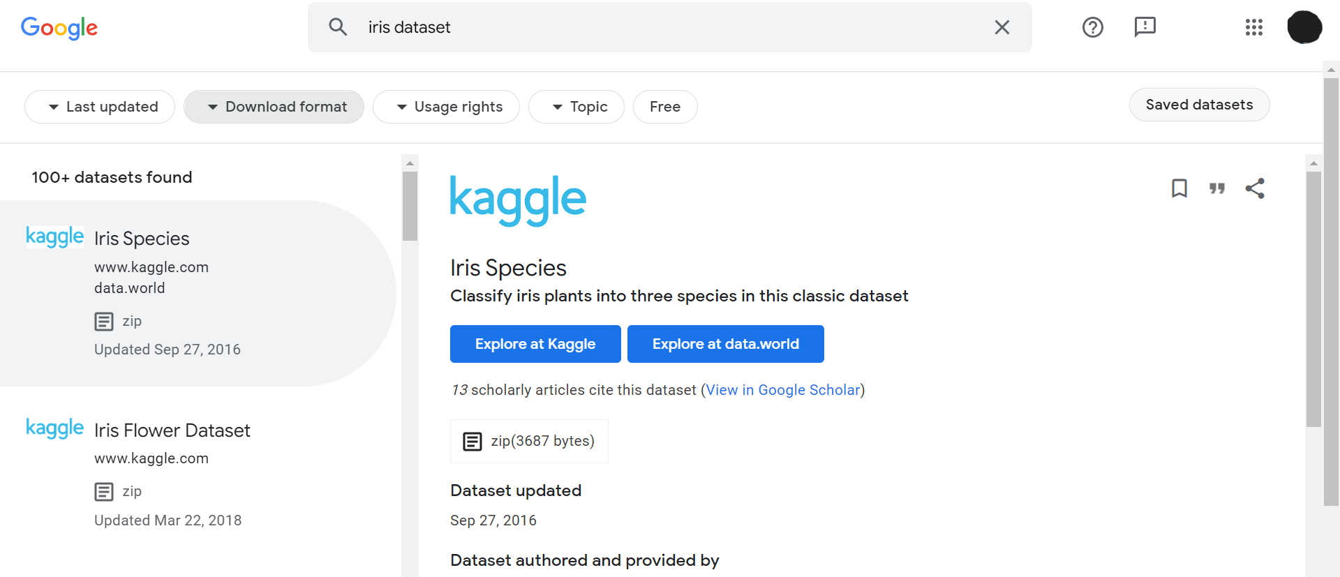Open the account profile avatar
Image resolution: width=1340 pixels, height=577 pixels.
coord(1304,27)
